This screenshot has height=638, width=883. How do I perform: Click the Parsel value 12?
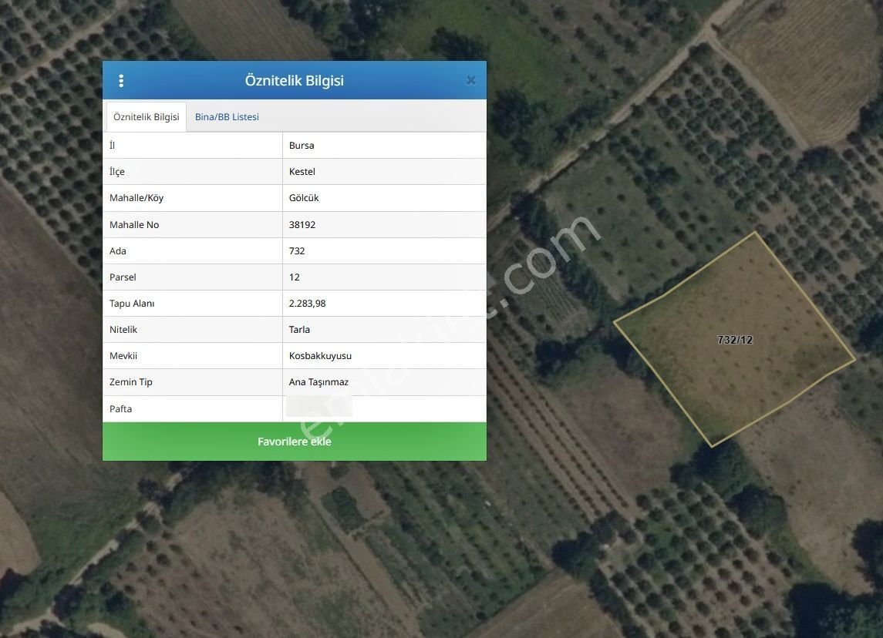pyautogui.click(x=295, y=277)
